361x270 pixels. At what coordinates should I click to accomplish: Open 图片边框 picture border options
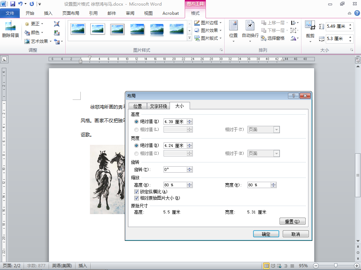[x=208, y=23]
